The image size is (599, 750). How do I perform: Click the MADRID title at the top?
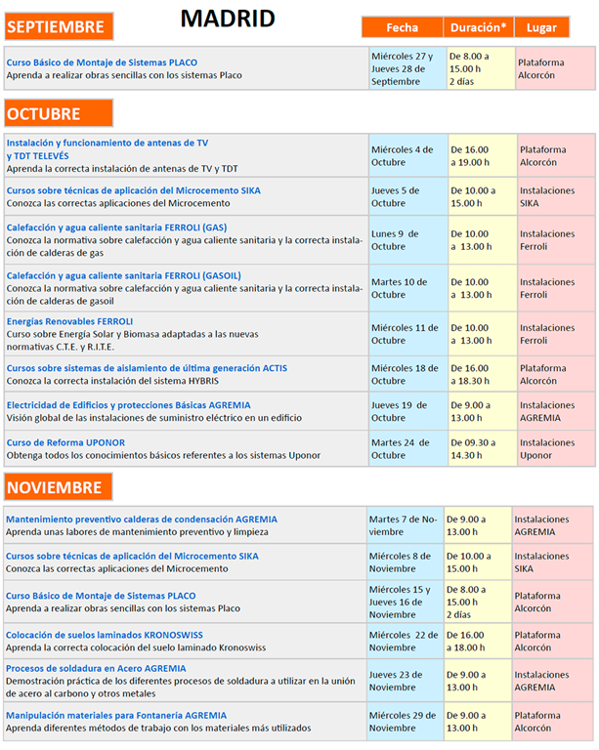tap(228, 19)
